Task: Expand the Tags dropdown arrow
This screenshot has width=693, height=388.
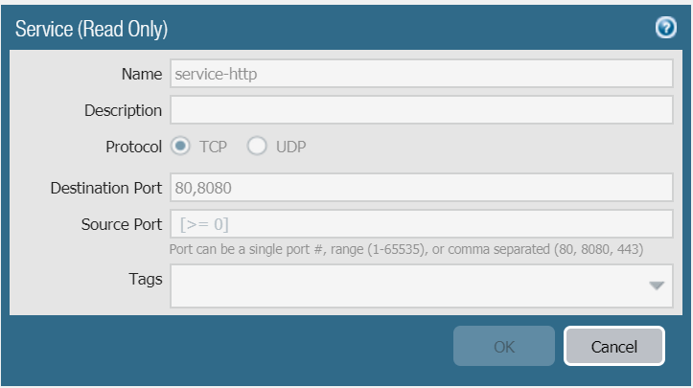Action: tap(657, 285)
